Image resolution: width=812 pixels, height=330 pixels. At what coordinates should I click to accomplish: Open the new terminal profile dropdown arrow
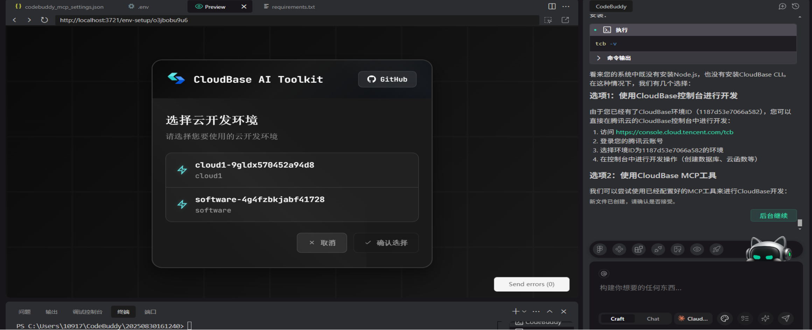pyautogui.click(x=524, y=311)
